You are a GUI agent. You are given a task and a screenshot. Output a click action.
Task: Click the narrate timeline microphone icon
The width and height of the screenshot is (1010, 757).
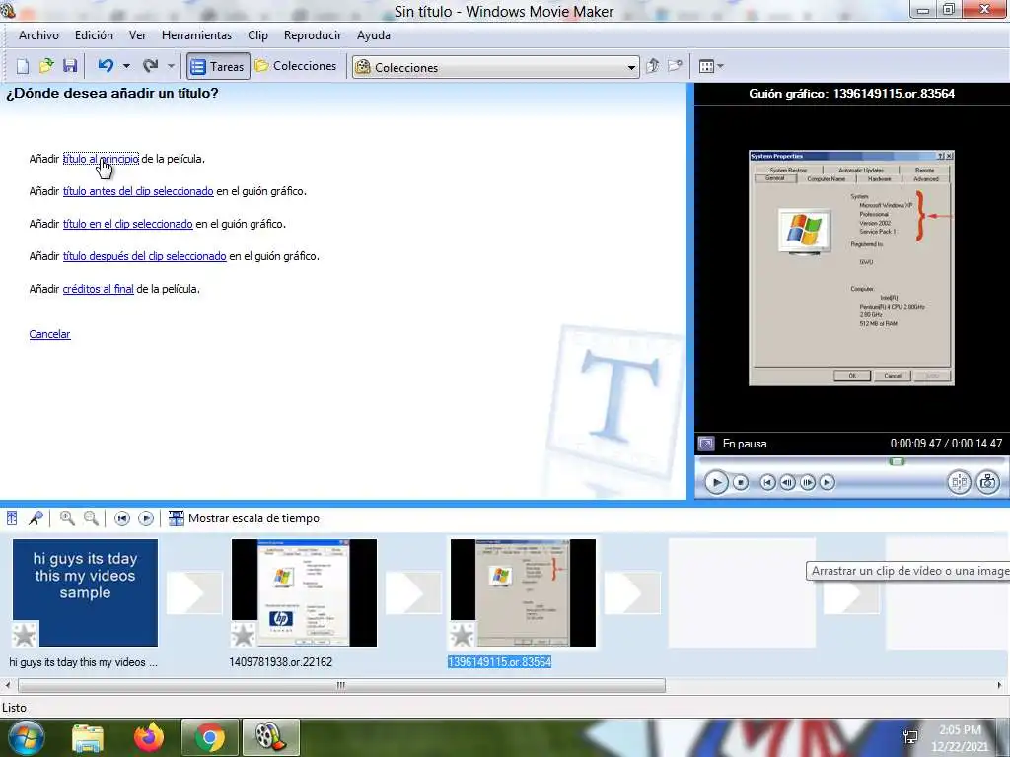click(36, 518)
